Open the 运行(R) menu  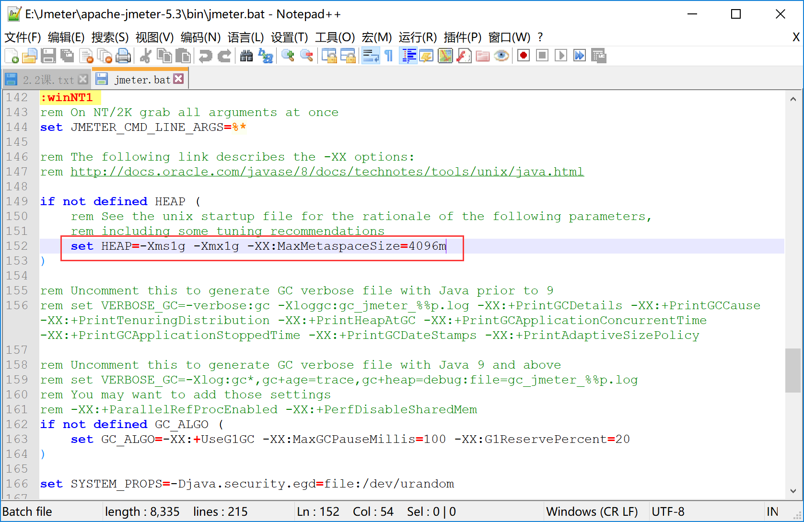pos(418,37)
